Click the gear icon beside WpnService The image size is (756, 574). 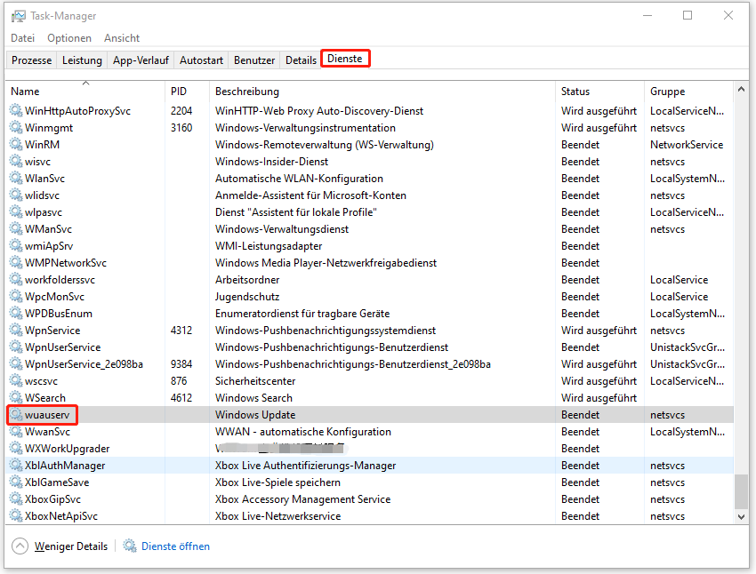[16, 330]
